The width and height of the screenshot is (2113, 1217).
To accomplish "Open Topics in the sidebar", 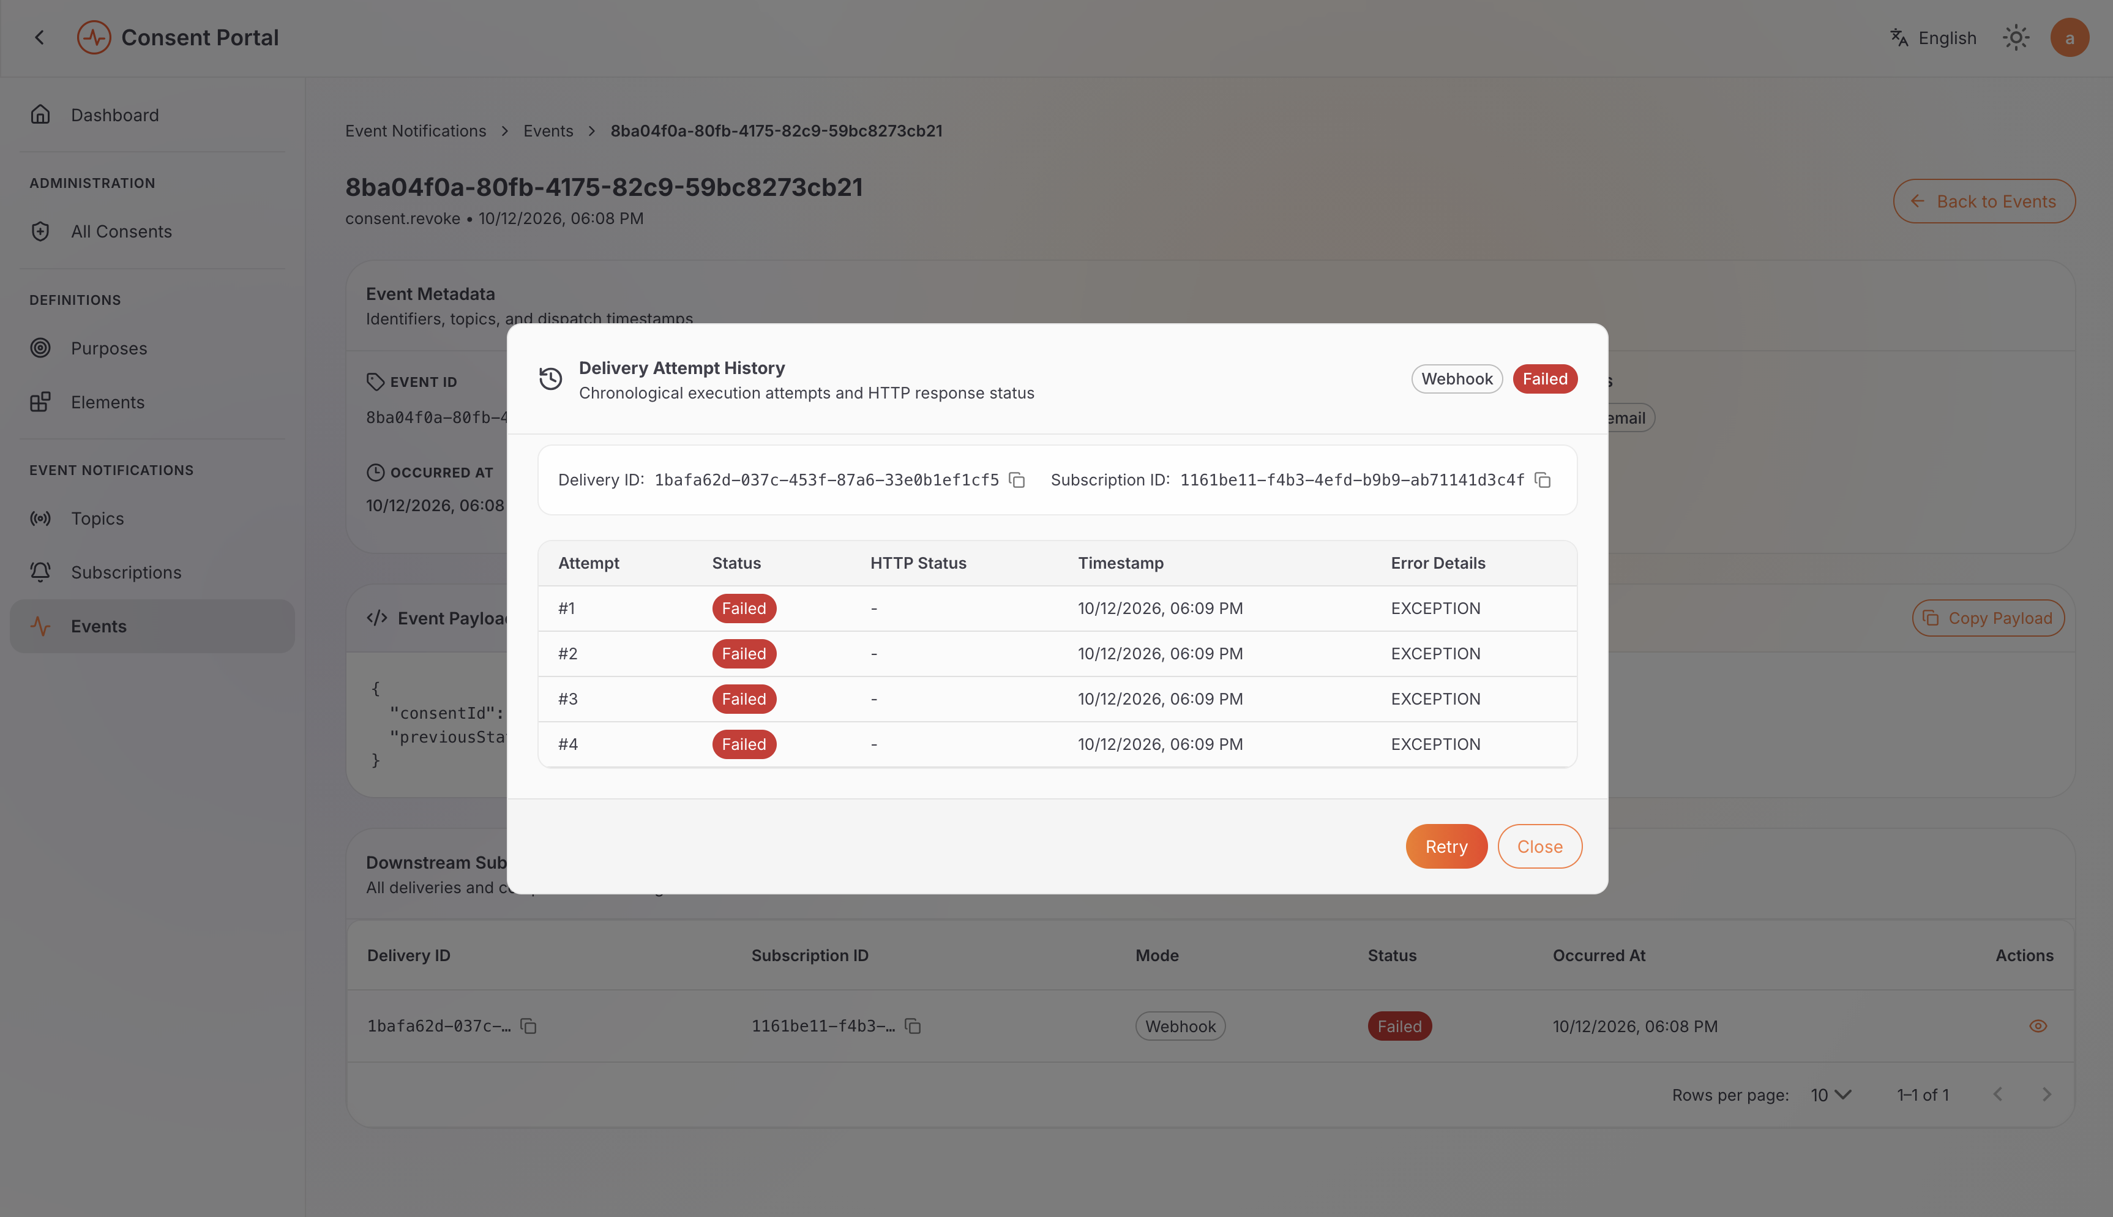I will 152,519.
